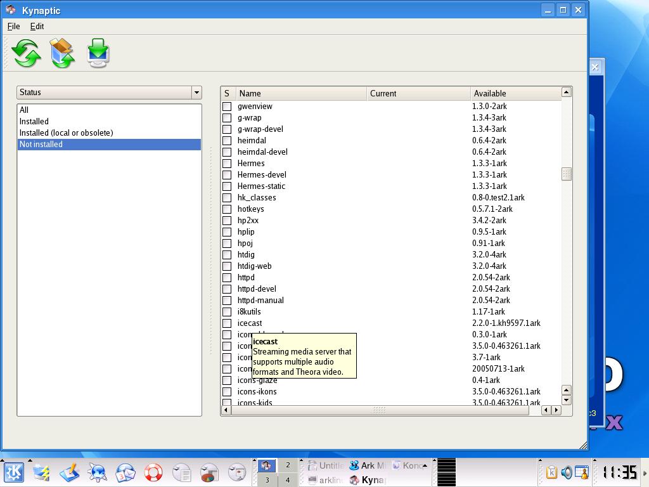
Task: Activate the Kynaptic taskbar window entry
Action: [x=367, y=480]
